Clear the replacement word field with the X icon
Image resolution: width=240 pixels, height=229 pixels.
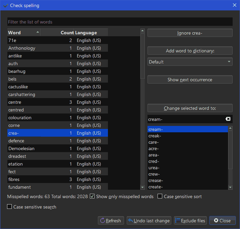228,119
